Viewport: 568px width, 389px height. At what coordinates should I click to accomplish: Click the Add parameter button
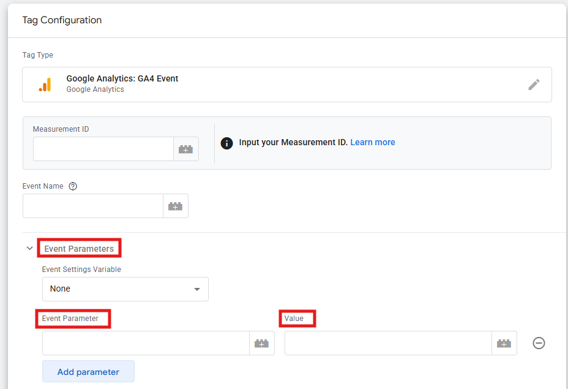tap(88, 371)
